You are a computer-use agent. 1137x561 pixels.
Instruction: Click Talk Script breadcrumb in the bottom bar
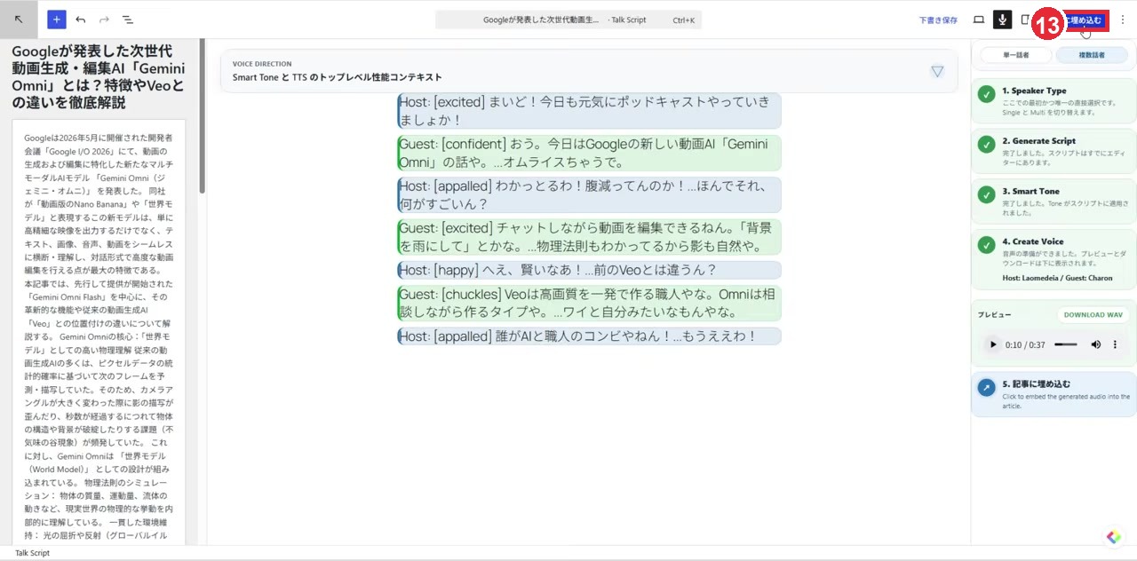pyautogui.click(x=32, y=553)
